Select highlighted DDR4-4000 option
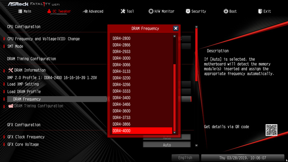 (x=142, y=131)
